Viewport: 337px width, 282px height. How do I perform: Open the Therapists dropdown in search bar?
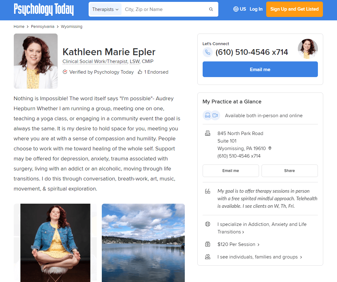tap(105, 9)
